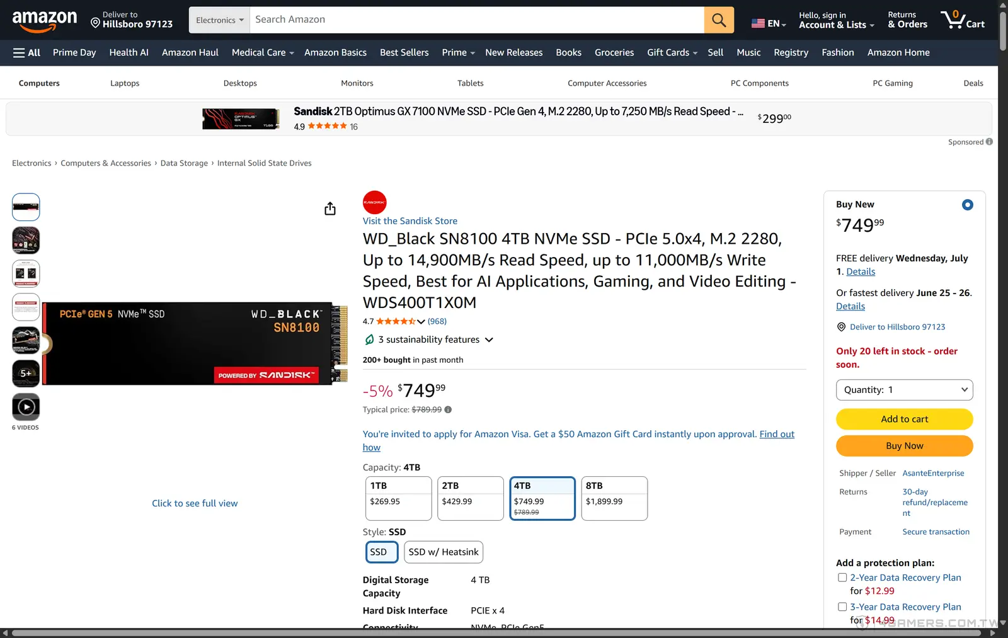This screenshot has height=638, width=1008.
Task: Click the Search Amazon input field
Action: [477, 20]
